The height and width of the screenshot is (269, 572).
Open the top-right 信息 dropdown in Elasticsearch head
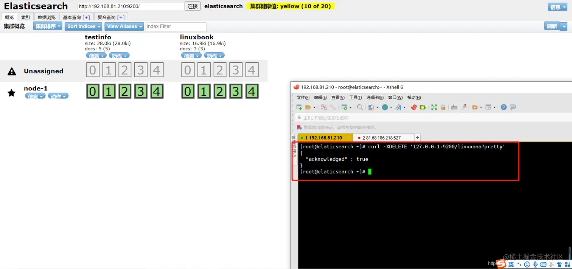(557, 7)
